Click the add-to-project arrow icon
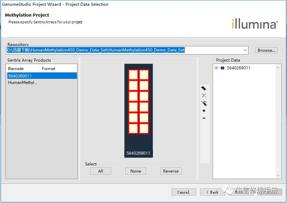This screenshot has height=203, width=287. tap(204, 88)
